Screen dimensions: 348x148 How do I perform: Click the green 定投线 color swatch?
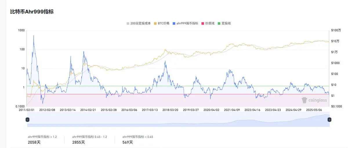pos(218,23)
